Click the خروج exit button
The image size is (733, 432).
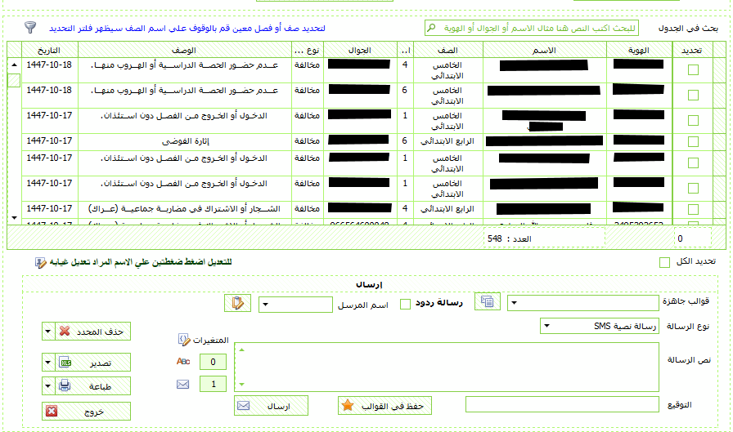86,411
